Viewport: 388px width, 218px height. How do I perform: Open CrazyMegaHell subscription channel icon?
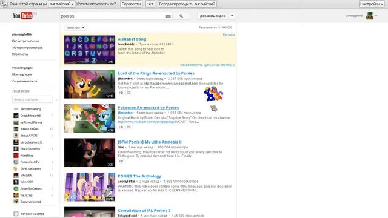point(16,116)
